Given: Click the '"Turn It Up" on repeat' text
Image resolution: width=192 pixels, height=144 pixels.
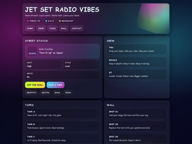Looking at the screenshot, I should (51, 53).
